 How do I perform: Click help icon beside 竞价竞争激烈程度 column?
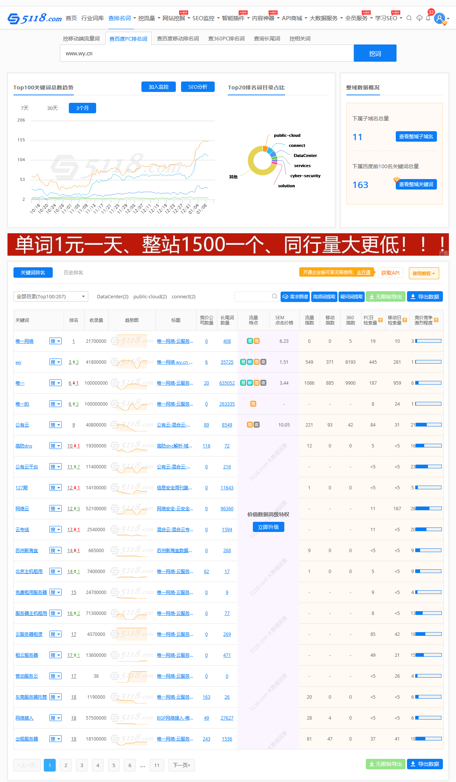coord(436,320)
